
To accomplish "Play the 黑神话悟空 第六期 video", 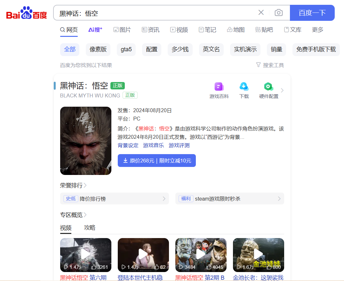I will [x=86, y=255].
